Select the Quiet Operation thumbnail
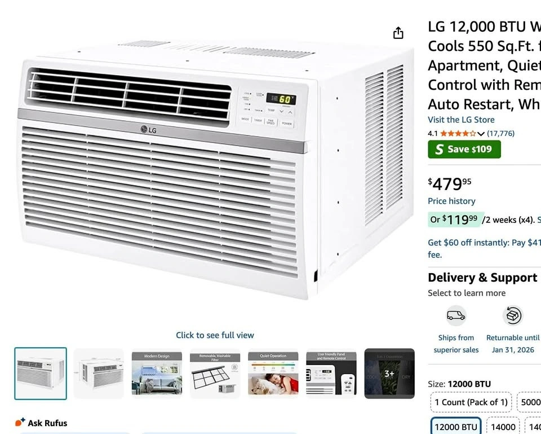 [273, 374]
